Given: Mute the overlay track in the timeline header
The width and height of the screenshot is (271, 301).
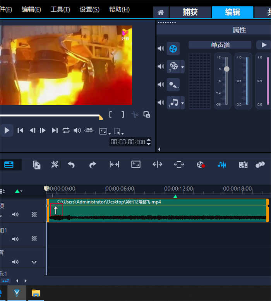Looking at the screenshot, I should coord(15,239).
